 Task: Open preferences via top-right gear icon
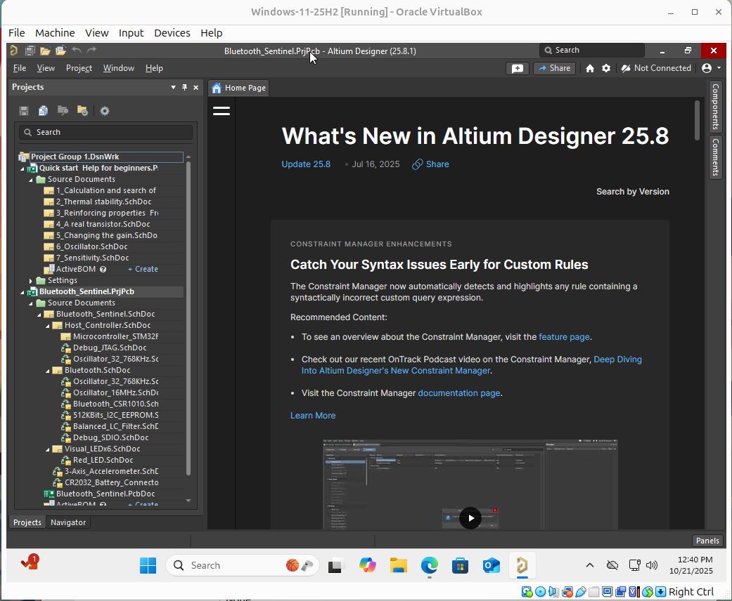(606, 68)
